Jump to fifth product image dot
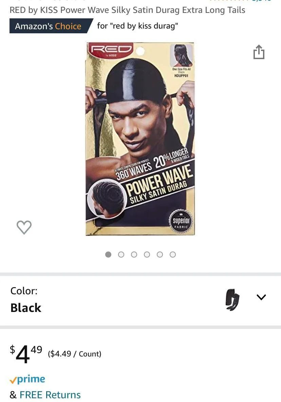Viewport: 281px width, 402px height. pyautogui.click(x=160, y=254)
